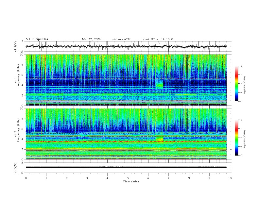Click the "9" tick on the time axis
This screenshot has width=259, height=200.
pyautogui.click(x=209, y=178)
